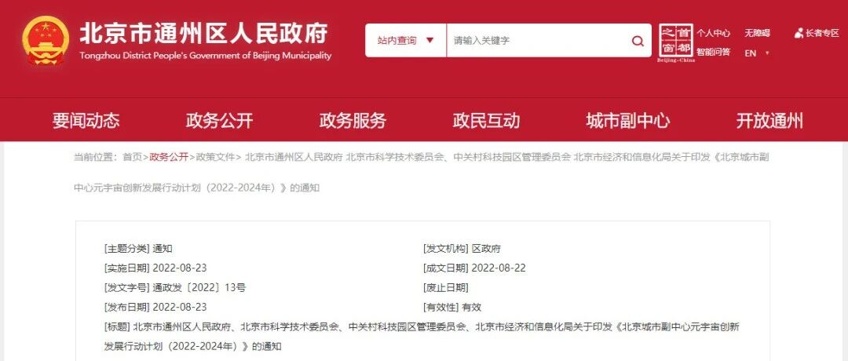Select the 成文日期 2022-08-22 value
Viewport: 848px width, 361px height.
point(499,268)
